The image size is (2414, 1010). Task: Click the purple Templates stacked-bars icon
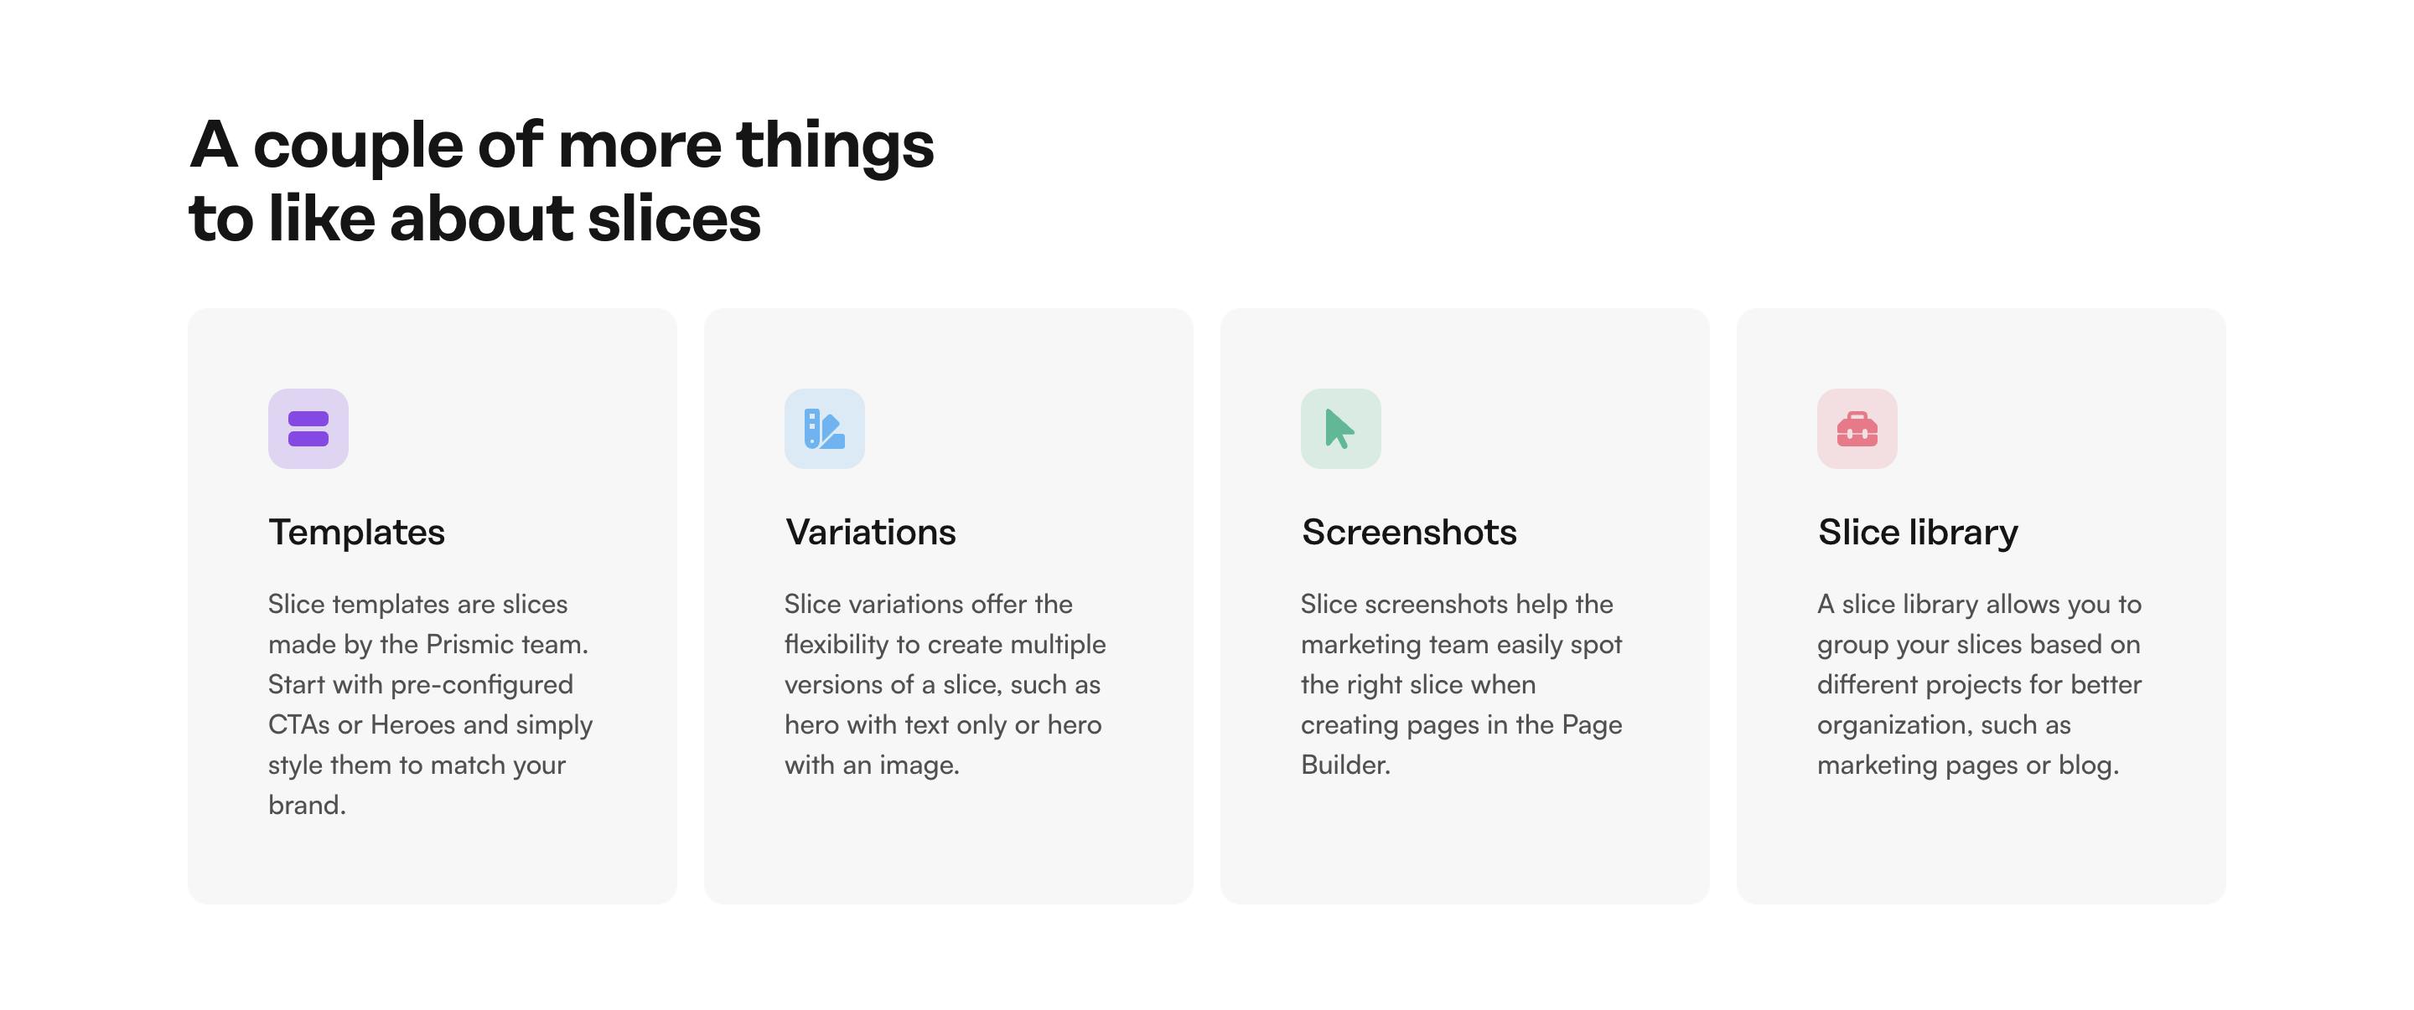pyautogui.click(x=308, y=429)
